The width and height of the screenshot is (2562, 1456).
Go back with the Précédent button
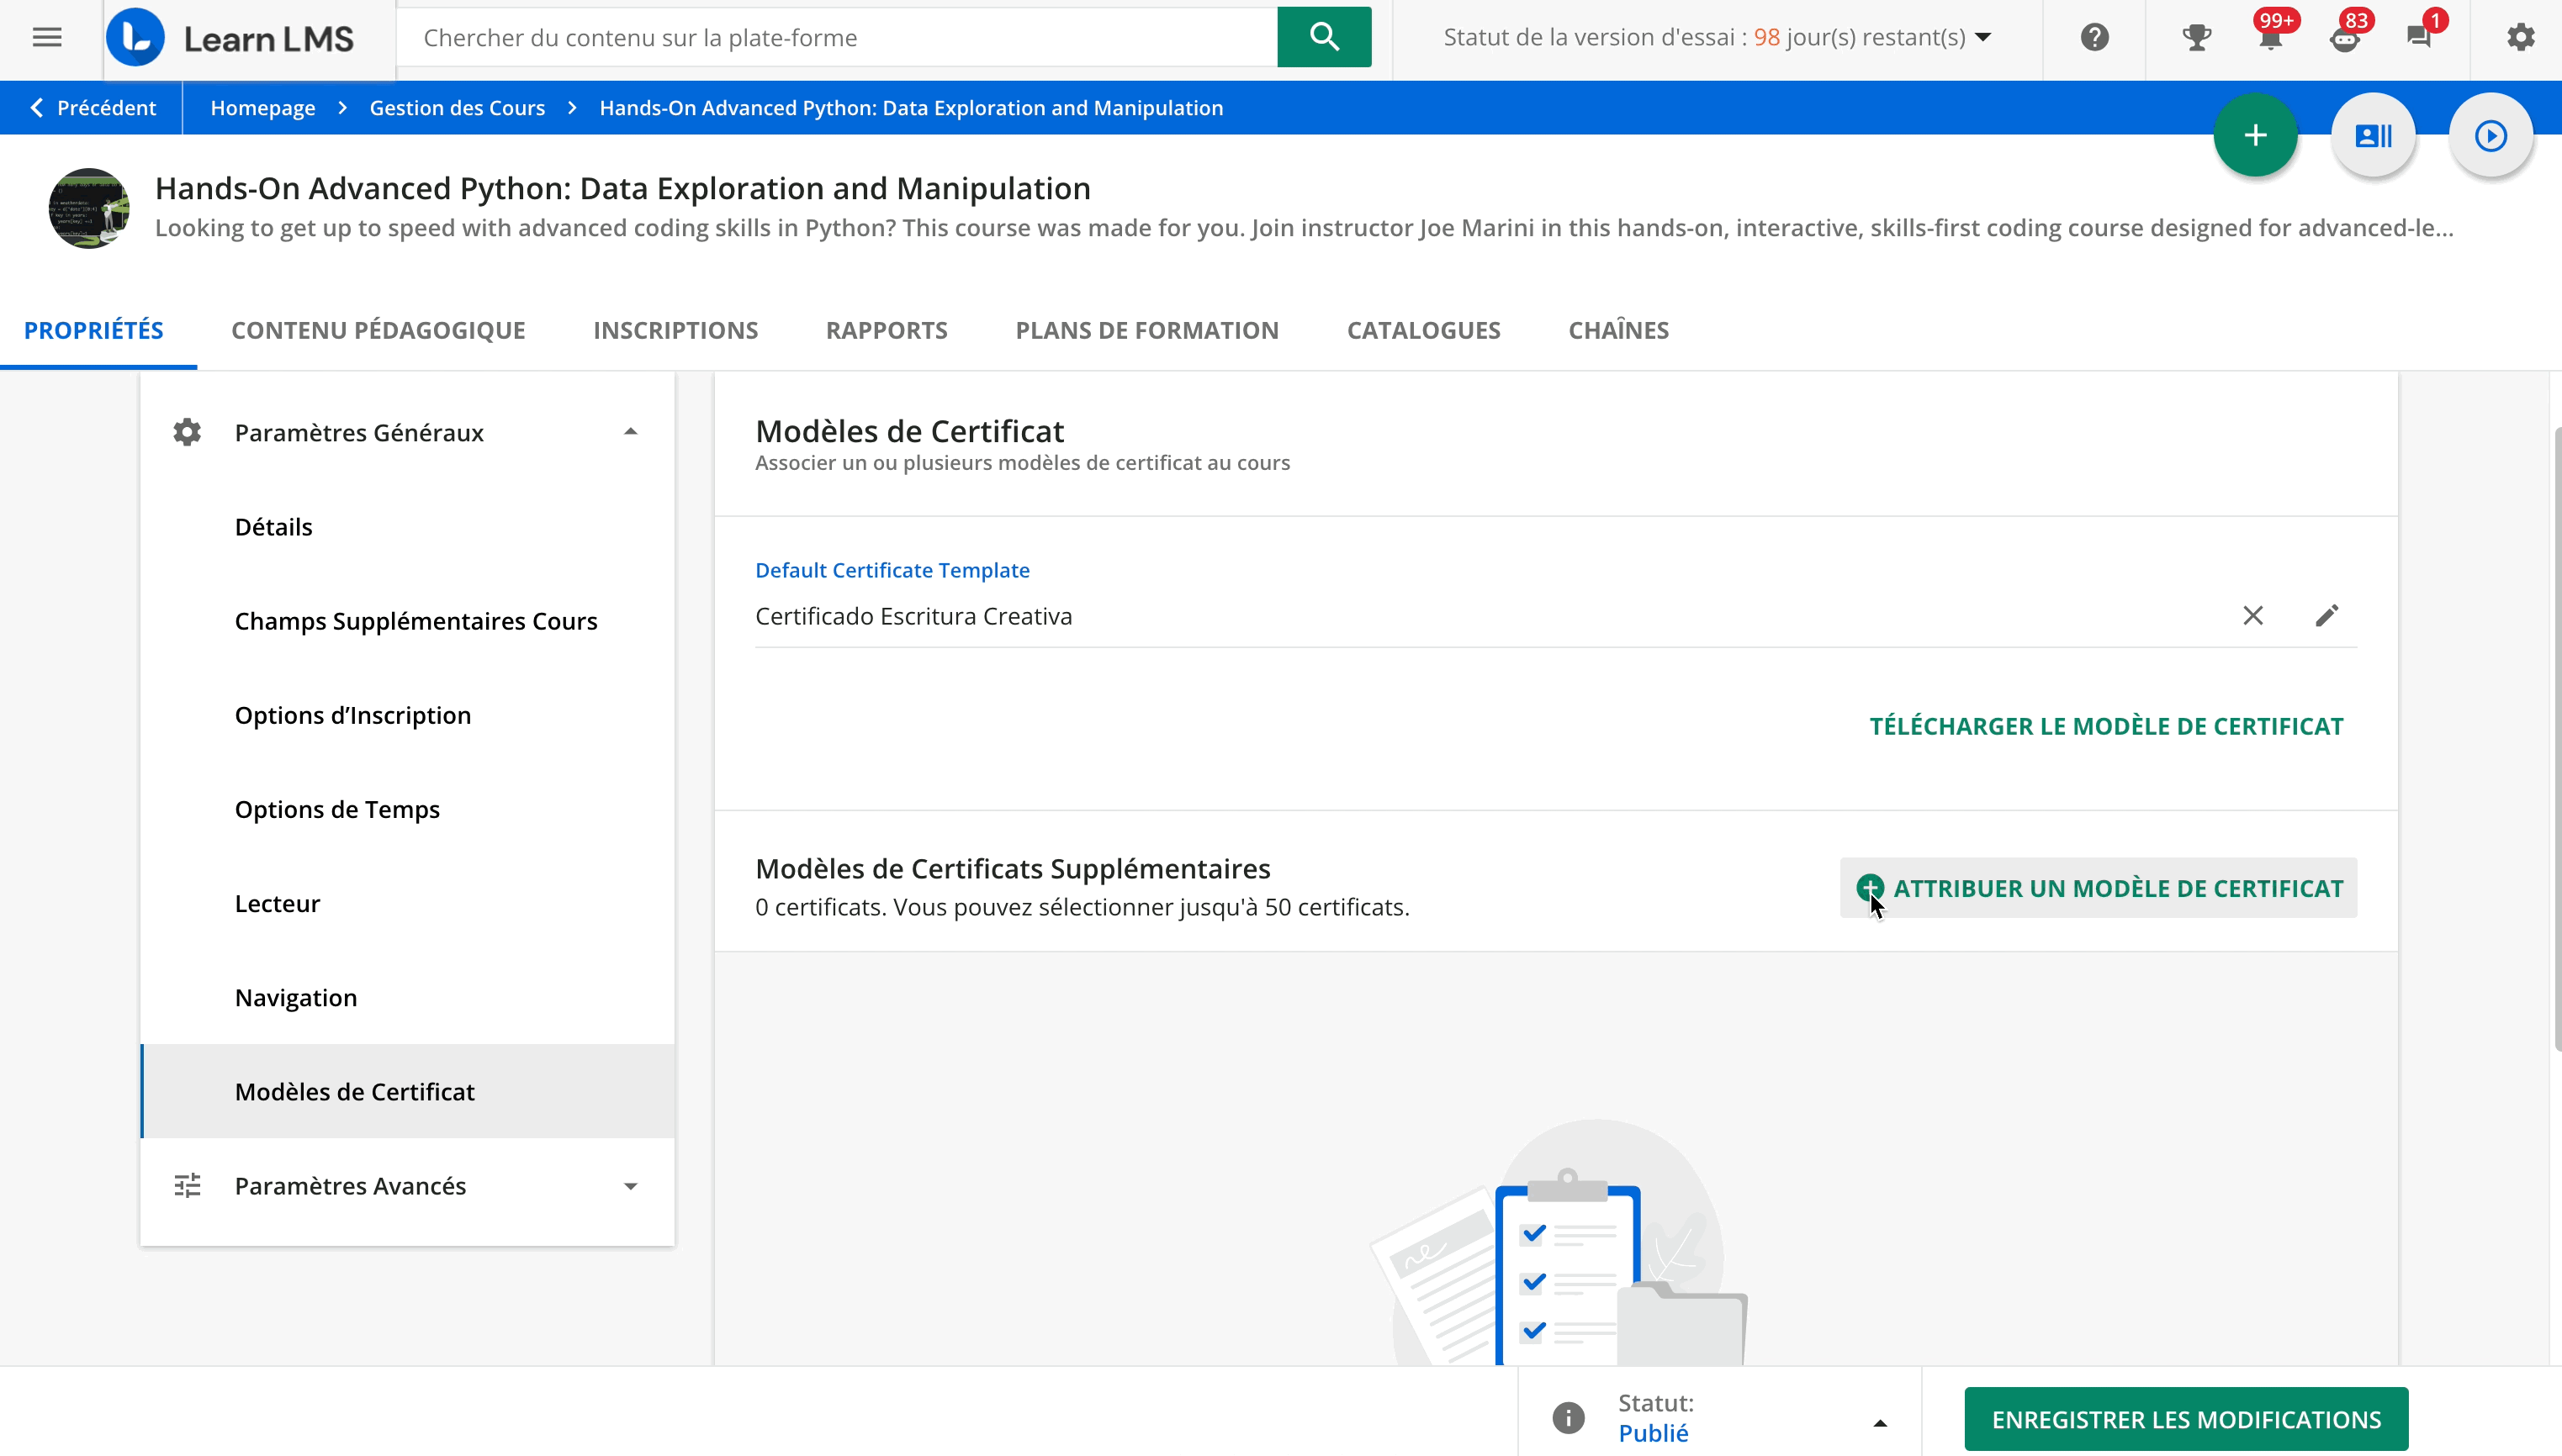point(92,108)
